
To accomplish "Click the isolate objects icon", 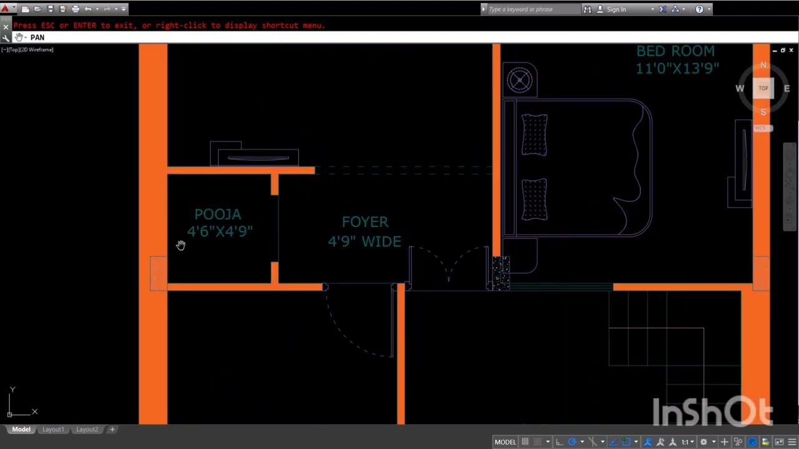I will pos(738,442).
